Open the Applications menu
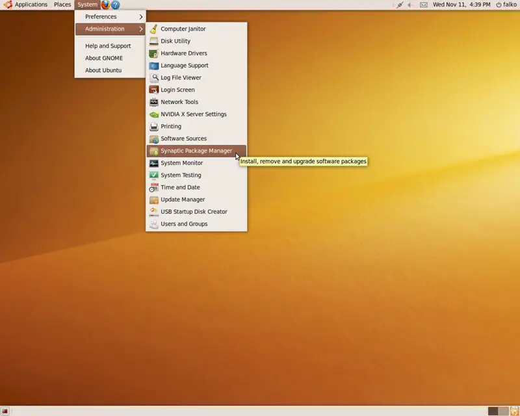The image size is (520, 416). click(x=31, y=5)
